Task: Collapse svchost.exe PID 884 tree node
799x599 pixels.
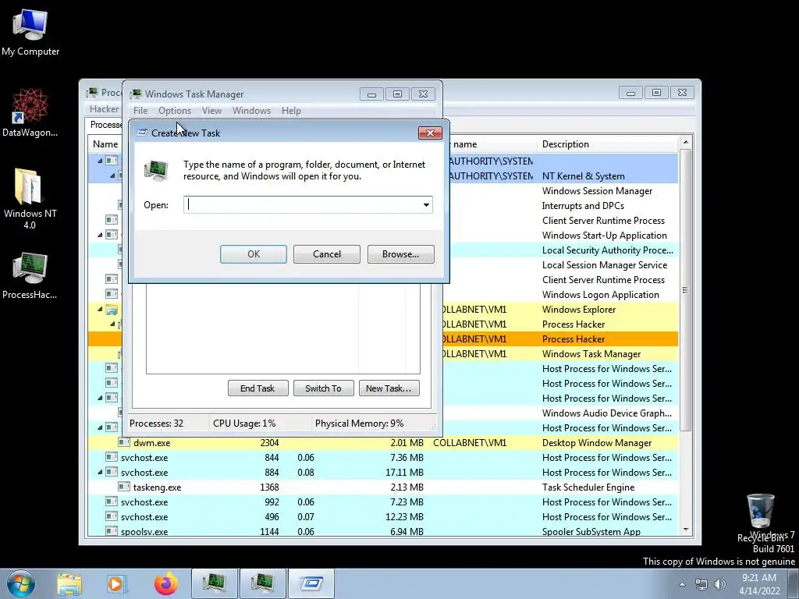Action: click(x=100, y=473)
